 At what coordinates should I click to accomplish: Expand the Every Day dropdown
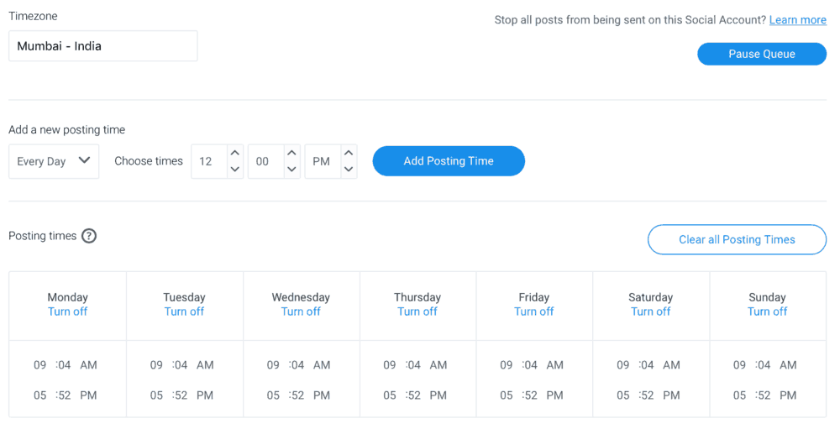(54, 161)
